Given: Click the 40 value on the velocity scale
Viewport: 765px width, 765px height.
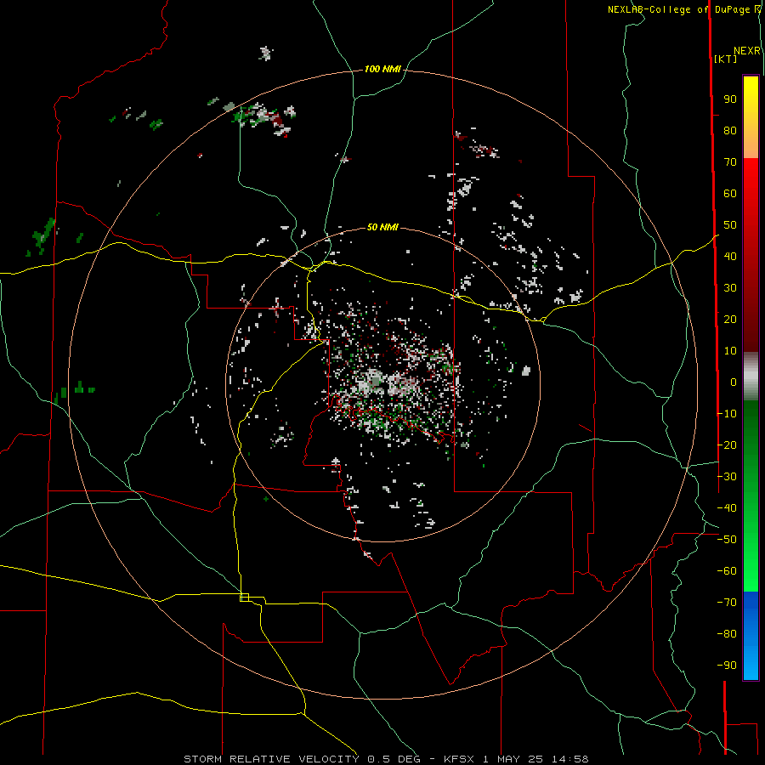Looking at the screenshot, I should pos(730,257).
